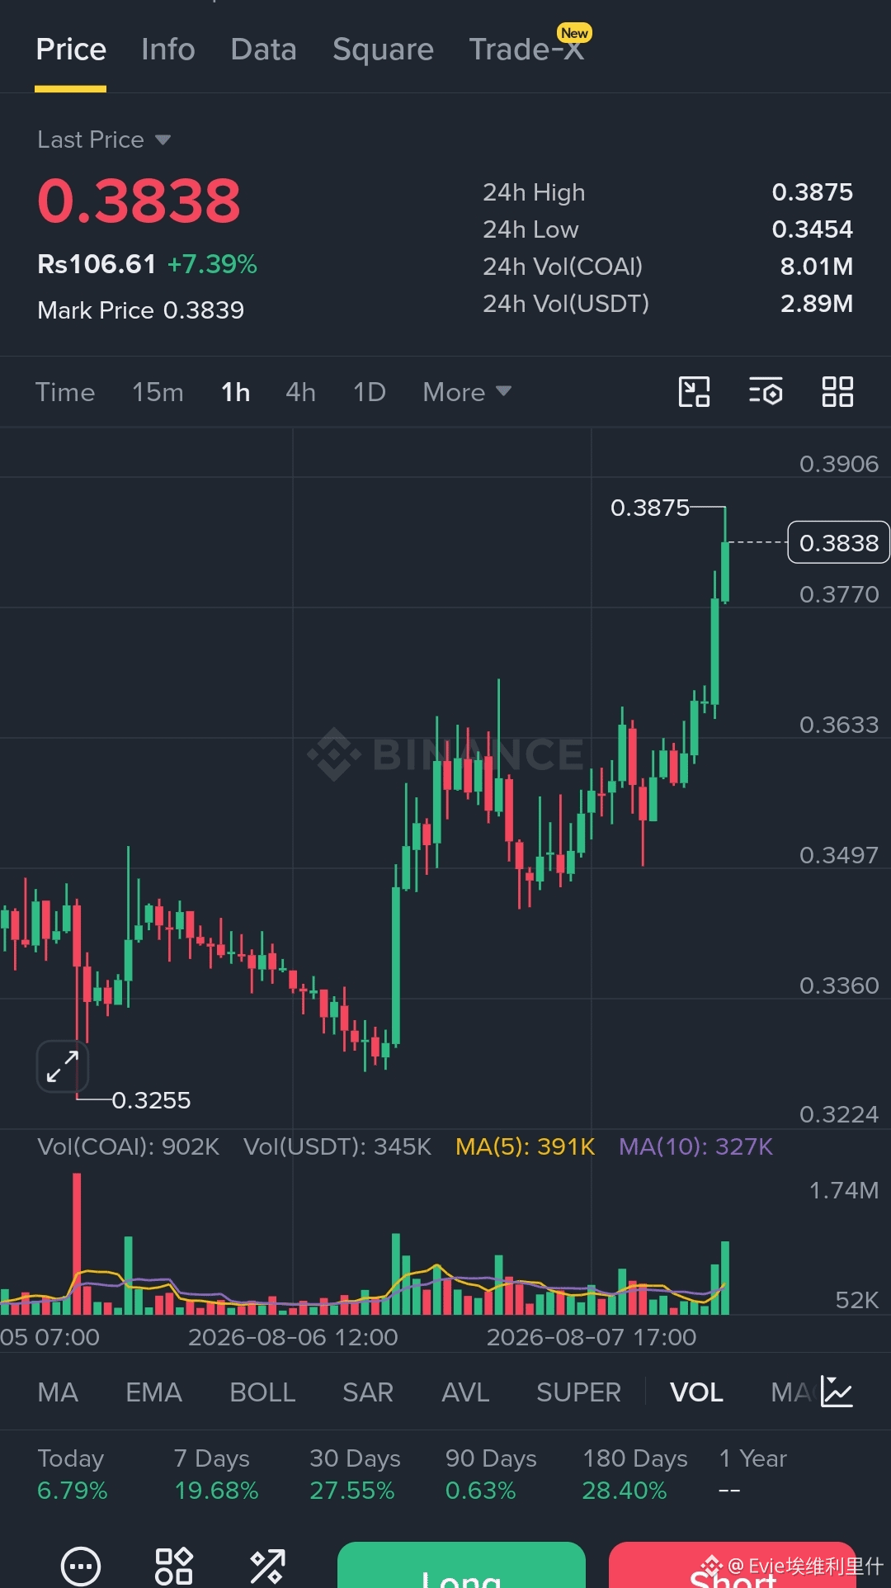Toggle the AVL indicator

tap(465, 1392)
